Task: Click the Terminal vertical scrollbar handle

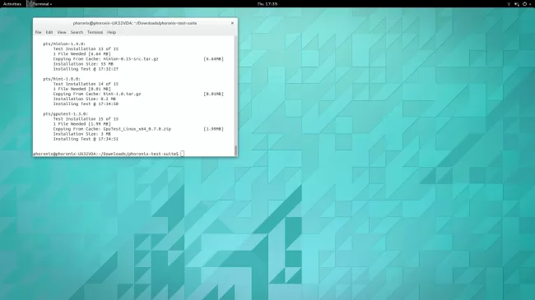Action: click(x=235, y=150)
